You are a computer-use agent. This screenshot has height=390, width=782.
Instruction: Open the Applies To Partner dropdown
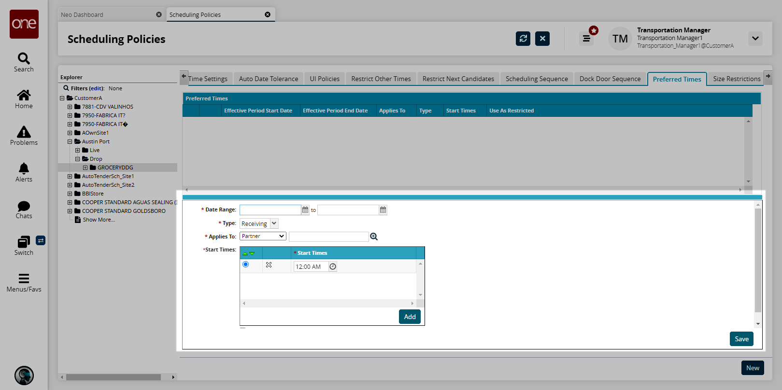coord(263,237)
